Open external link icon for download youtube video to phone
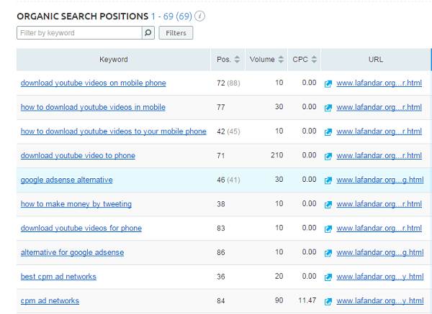 (x=328, y=156)
